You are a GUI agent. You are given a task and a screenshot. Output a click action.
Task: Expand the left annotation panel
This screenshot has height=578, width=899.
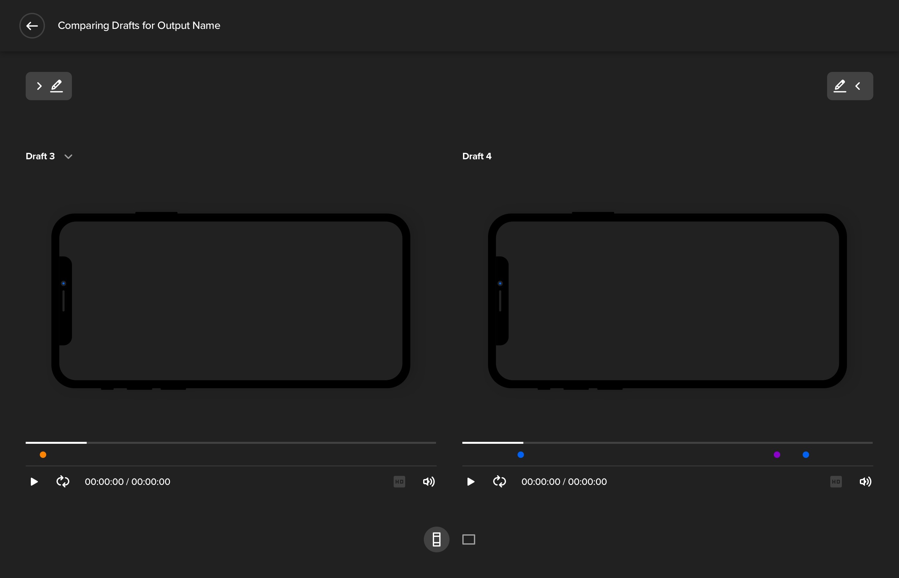(48, 86)
